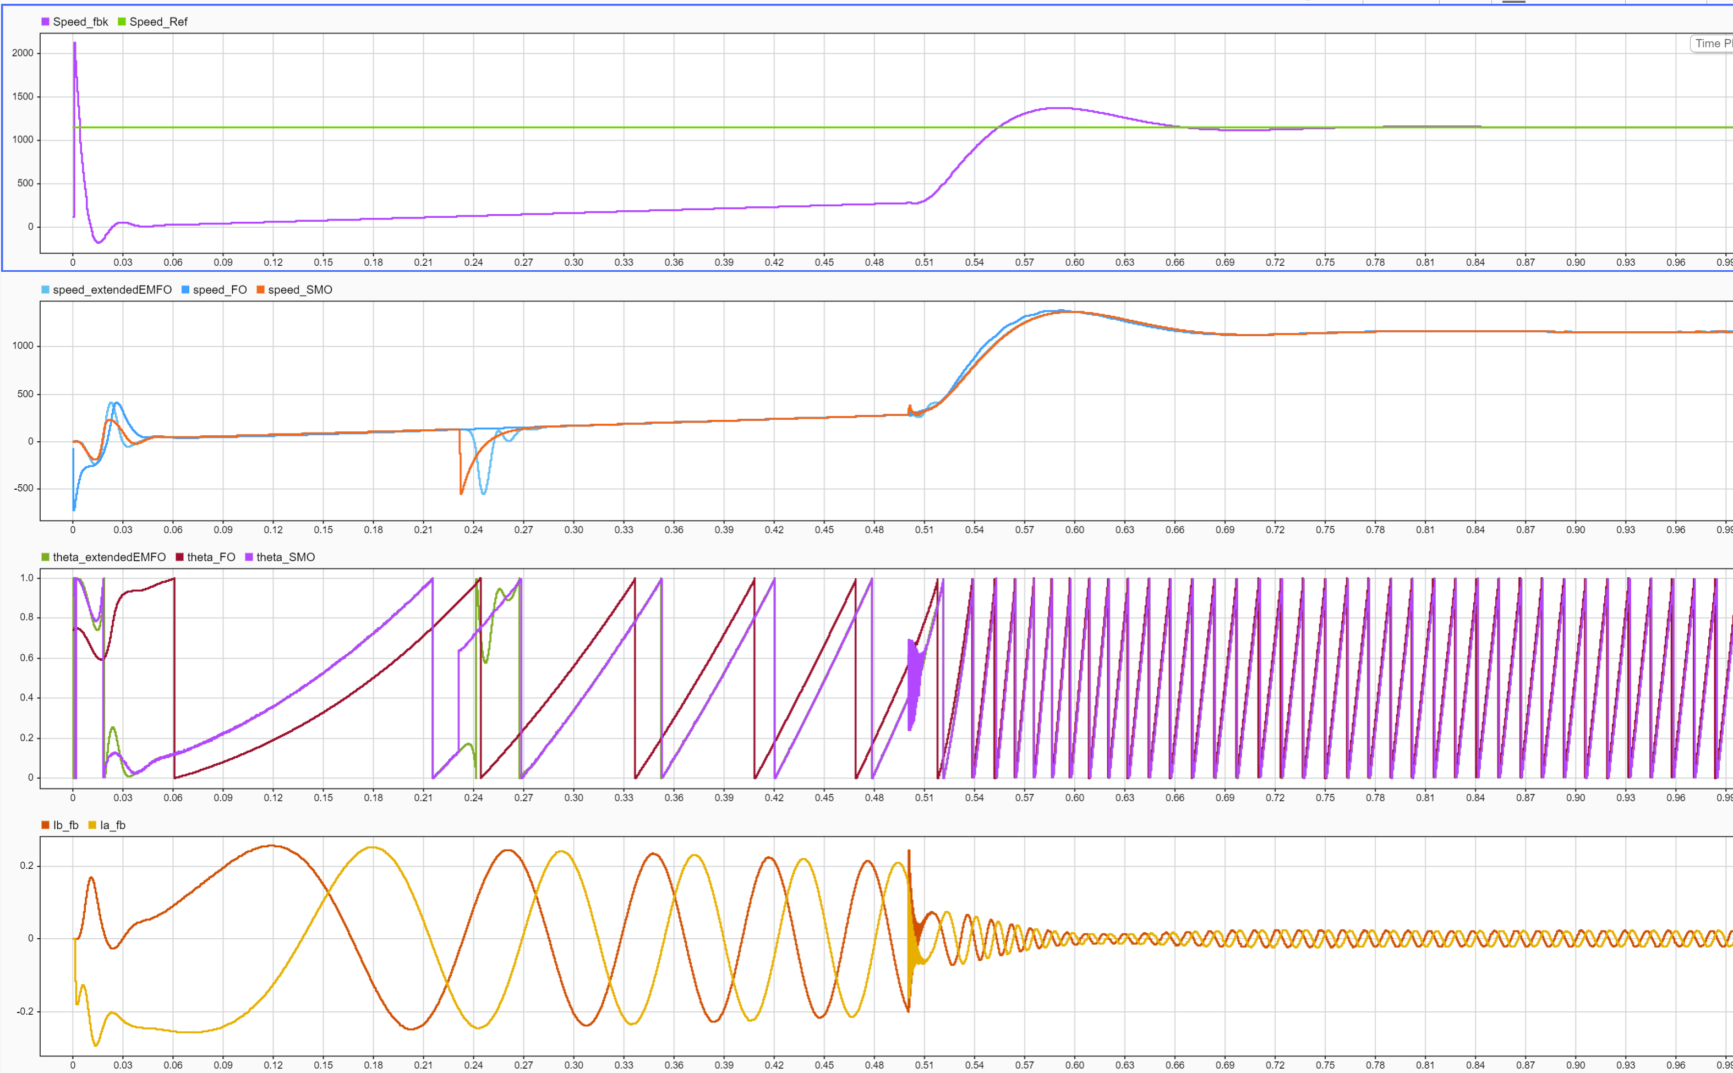1733x1073 pixels.
Task: Click the 0.30 tick below the current plot
Action: (x=573, y=1065)
